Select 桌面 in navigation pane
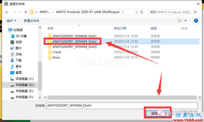The image size is (204, 122). click(16, 72)
